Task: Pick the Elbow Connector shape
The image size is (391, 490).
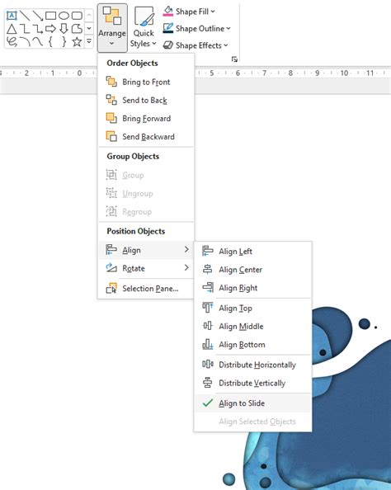Action: coord(25,29)
